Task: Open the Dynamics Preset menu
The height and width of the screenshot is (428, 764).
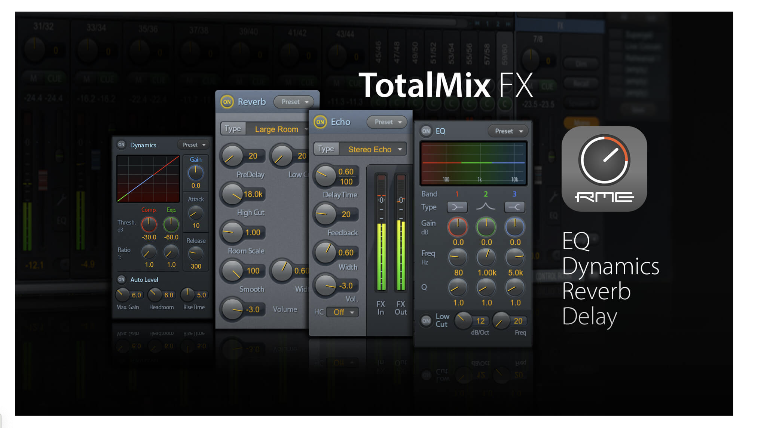Action: 193,145
